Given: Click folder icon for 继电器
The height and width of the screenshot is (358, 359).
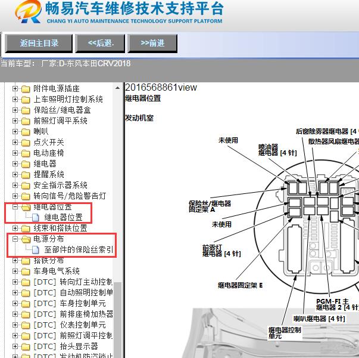Looking at the screenshot, I should coord(26,164).
